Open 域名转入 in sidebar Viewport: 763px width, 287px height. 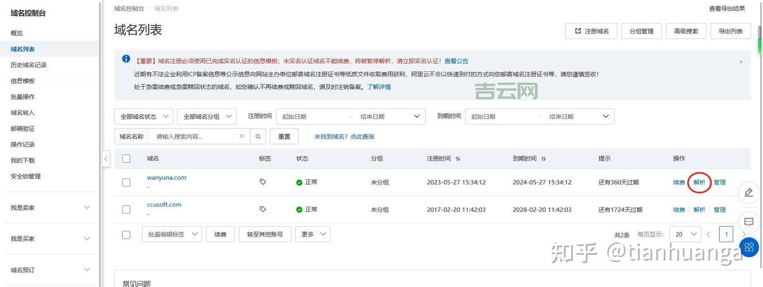(22, 113)
